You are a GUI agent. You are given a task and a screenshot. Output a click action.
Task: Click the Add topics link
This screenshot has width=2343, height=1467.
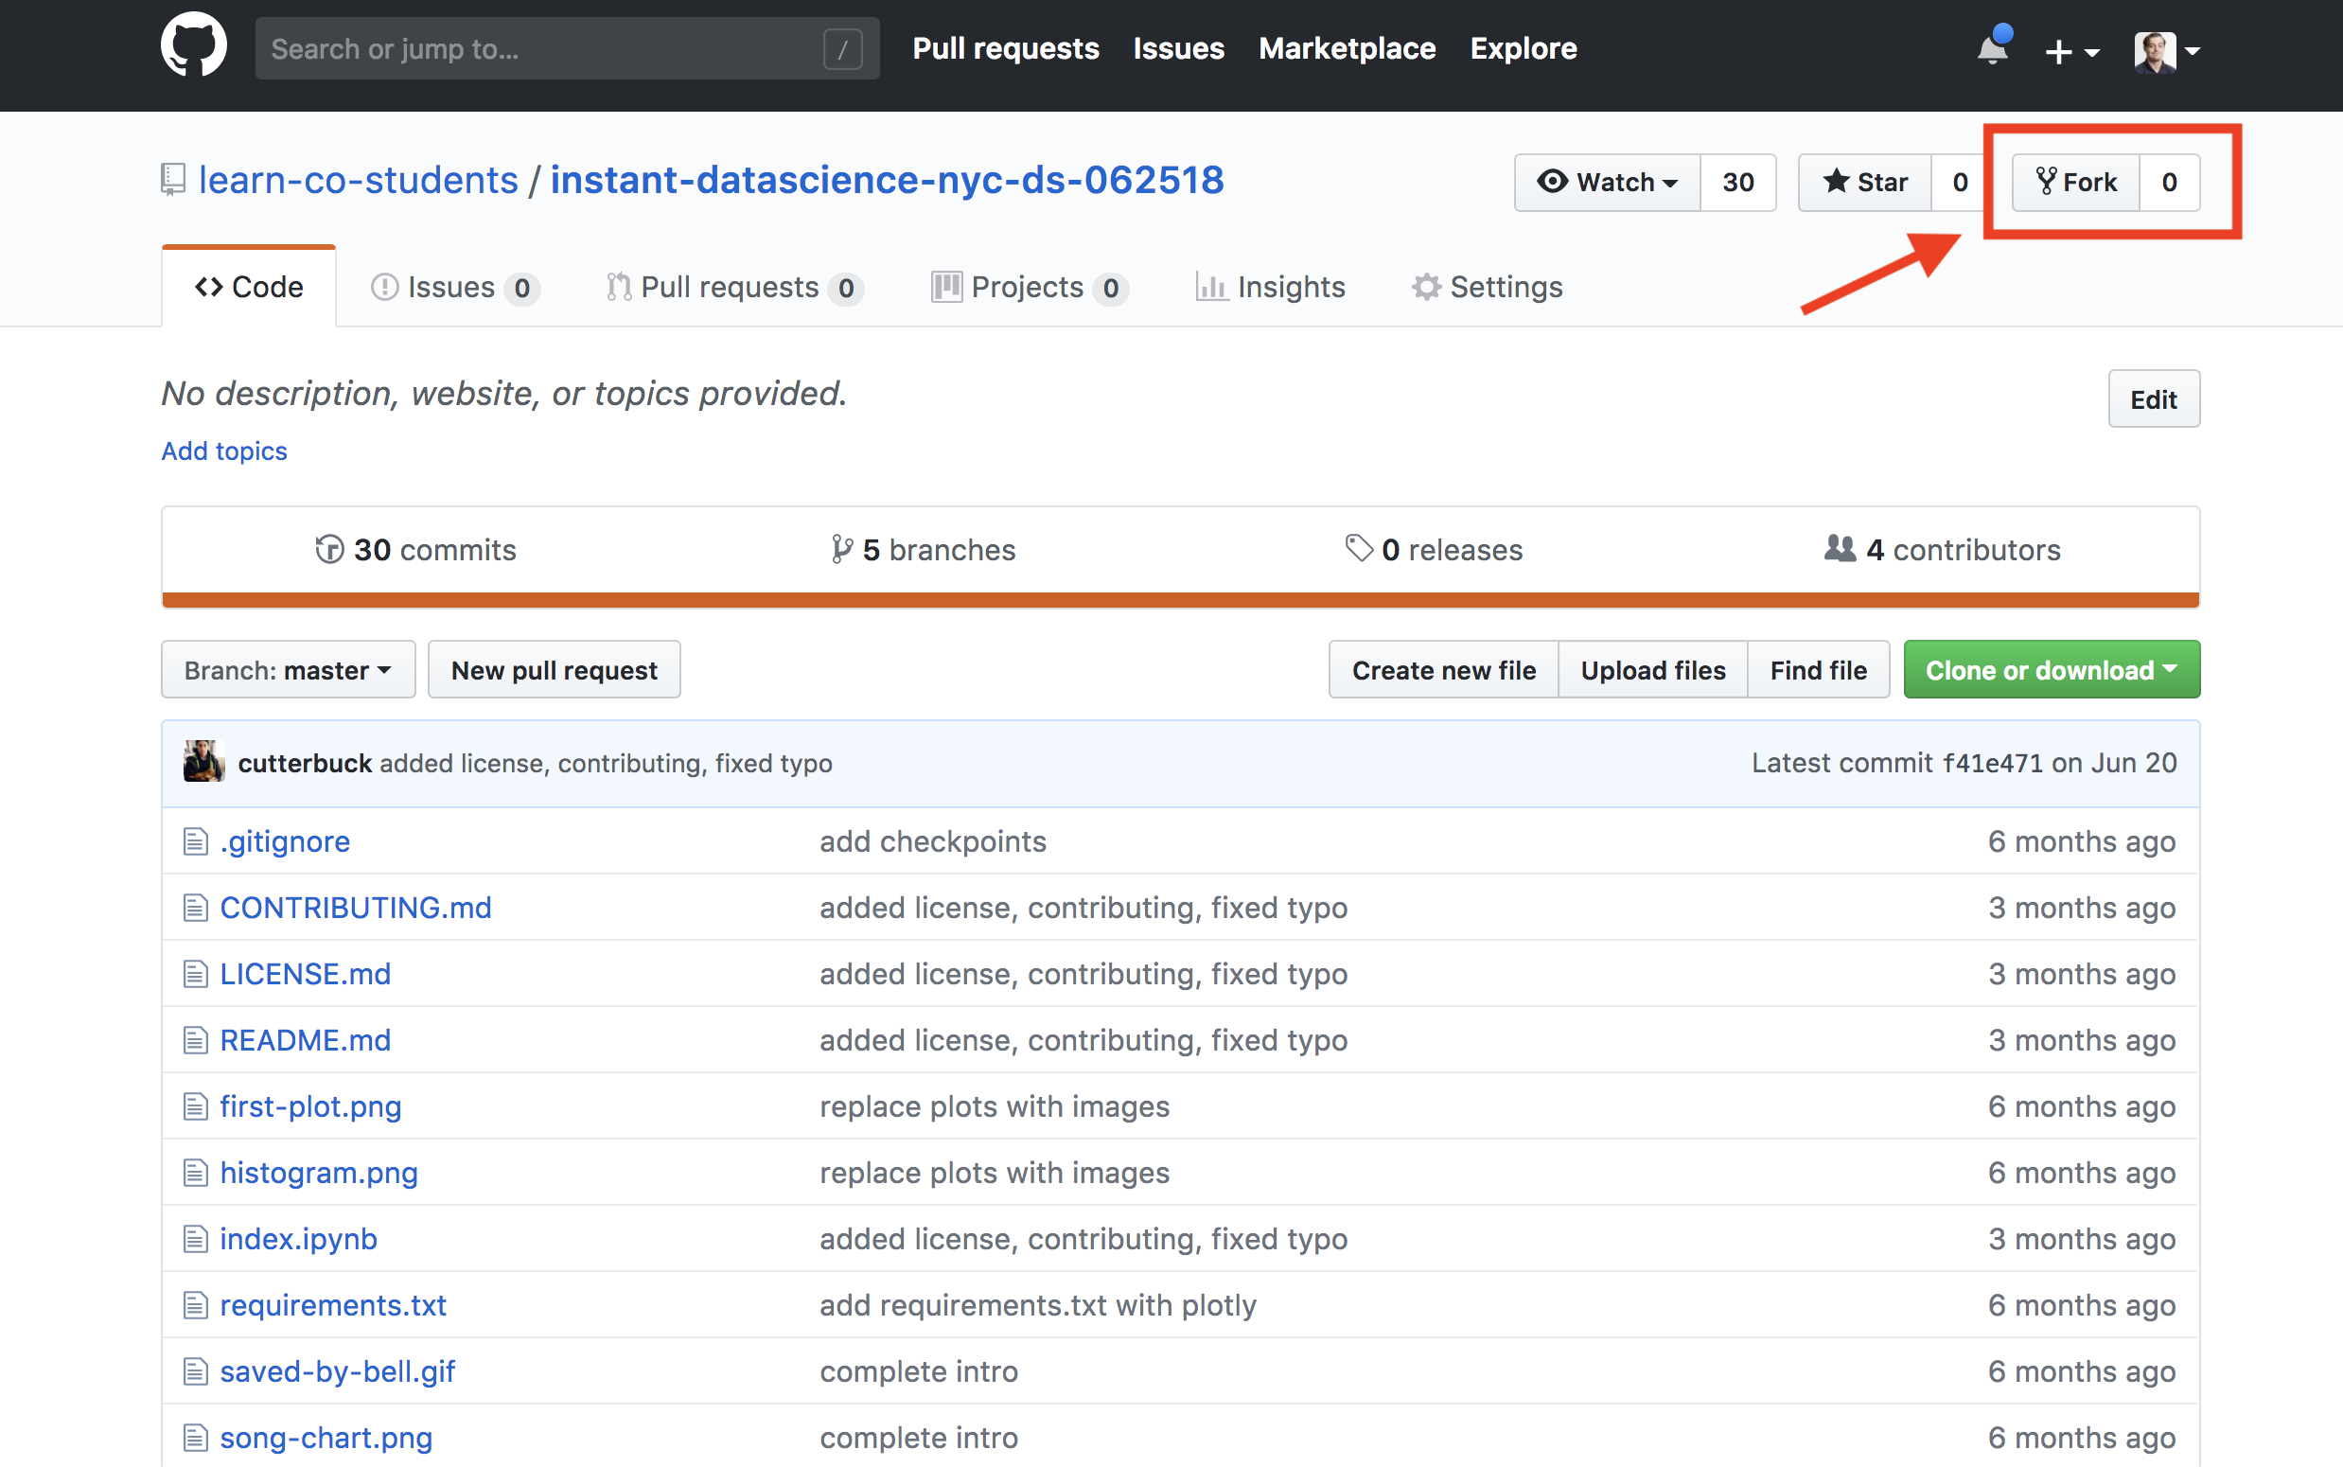[224, 451]
